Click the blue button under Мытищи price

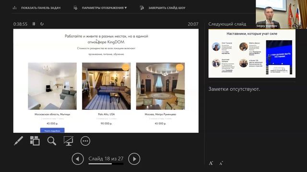pyautogui.click(x=52, y=130)
